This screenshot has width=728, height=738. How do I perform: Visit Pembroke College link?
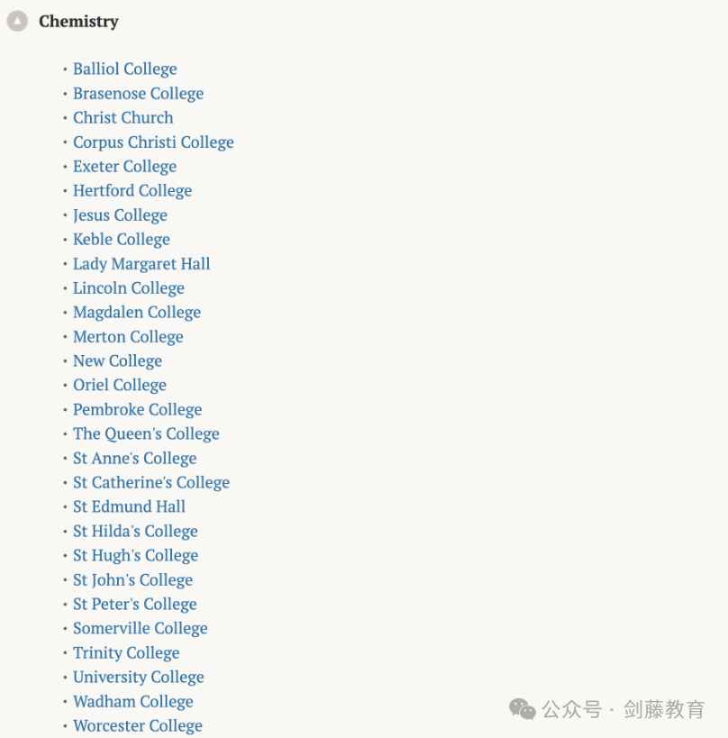click(138, 409)
